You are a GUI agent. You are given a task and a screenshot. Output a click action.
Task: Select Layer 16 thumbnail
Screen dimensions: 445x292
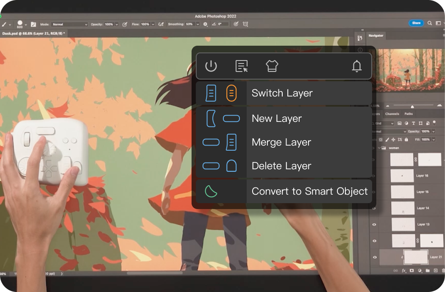point(402,176)
